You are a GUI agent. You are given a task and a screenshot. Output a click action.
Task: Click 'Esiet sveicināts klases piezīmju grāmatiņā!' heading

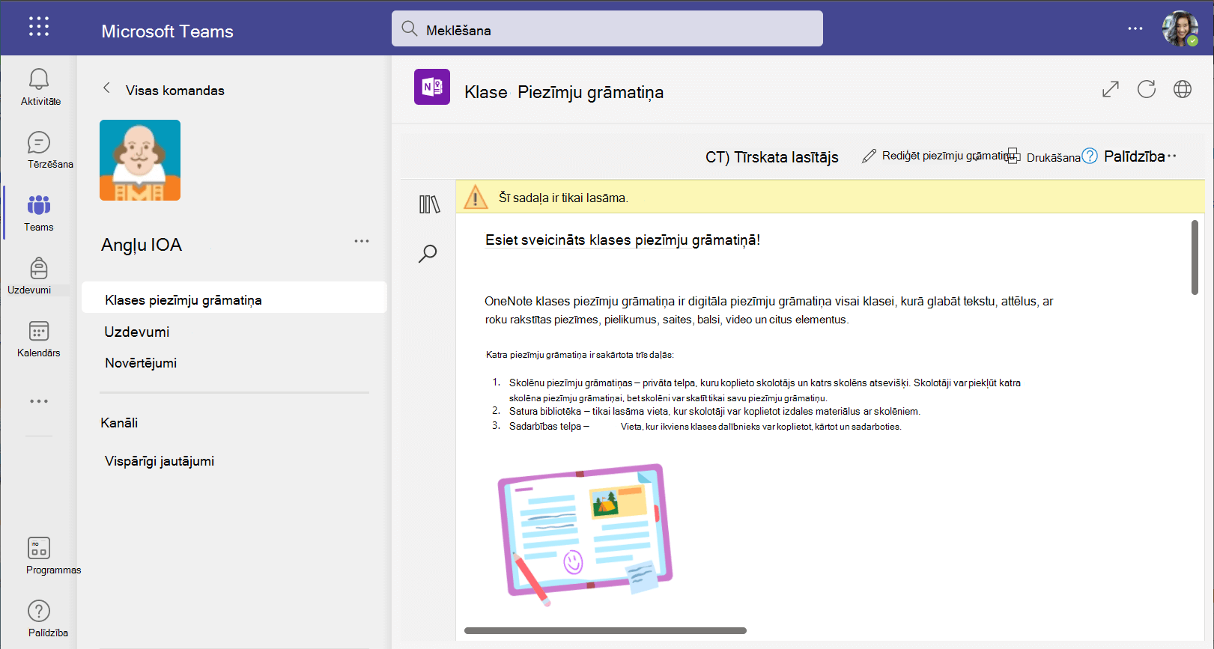pyautogui.click(x=623, y=240)
